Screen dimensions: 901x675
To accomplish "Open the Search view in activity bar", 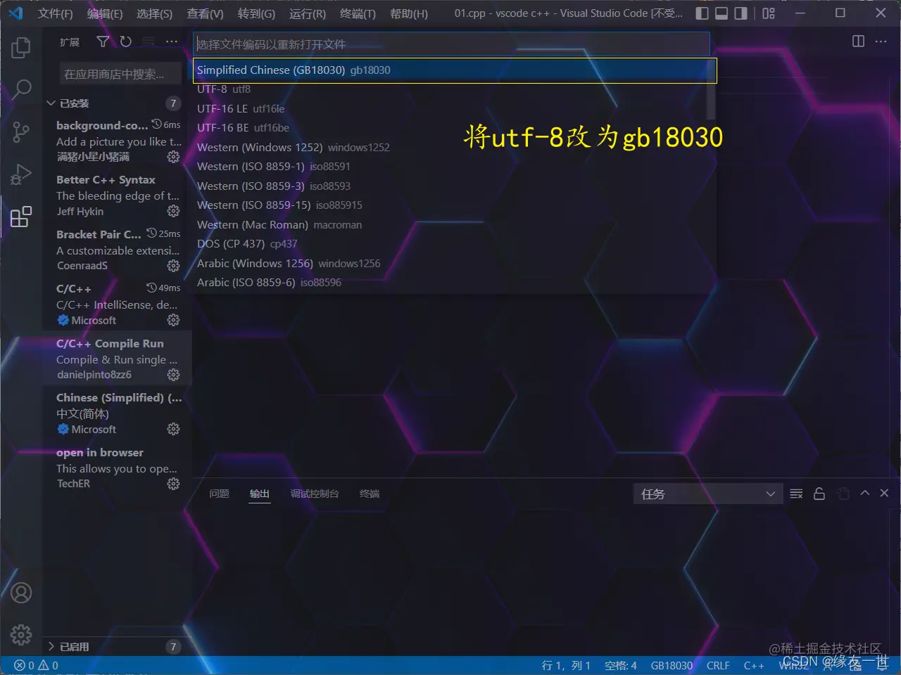I will point(21,89).
